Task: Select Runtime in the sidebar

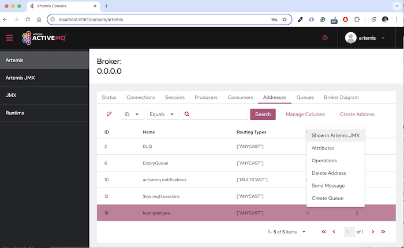Action: [44, 113]
